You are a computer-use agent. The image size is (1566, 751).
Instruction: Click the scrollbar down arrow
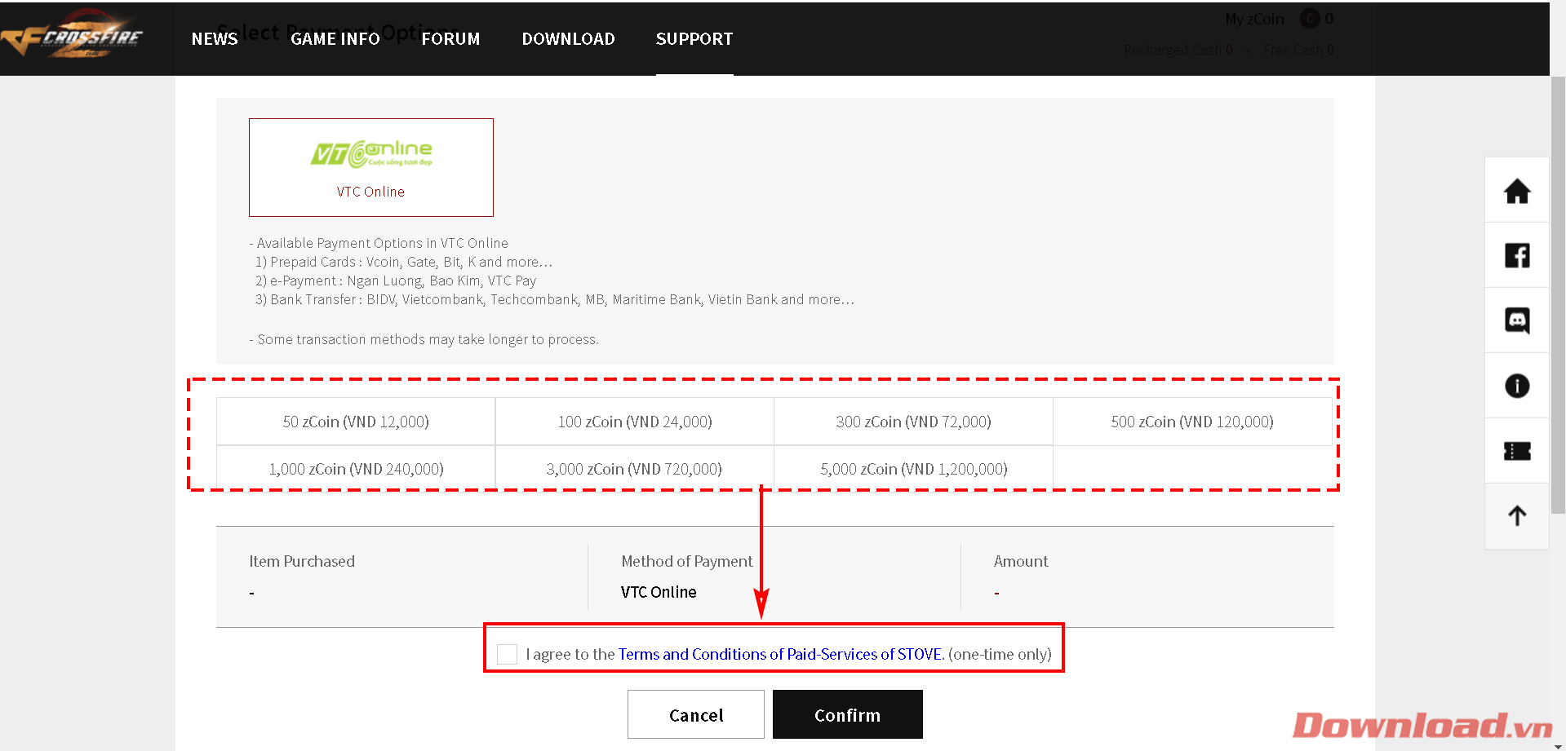(x=1558, y=745)
